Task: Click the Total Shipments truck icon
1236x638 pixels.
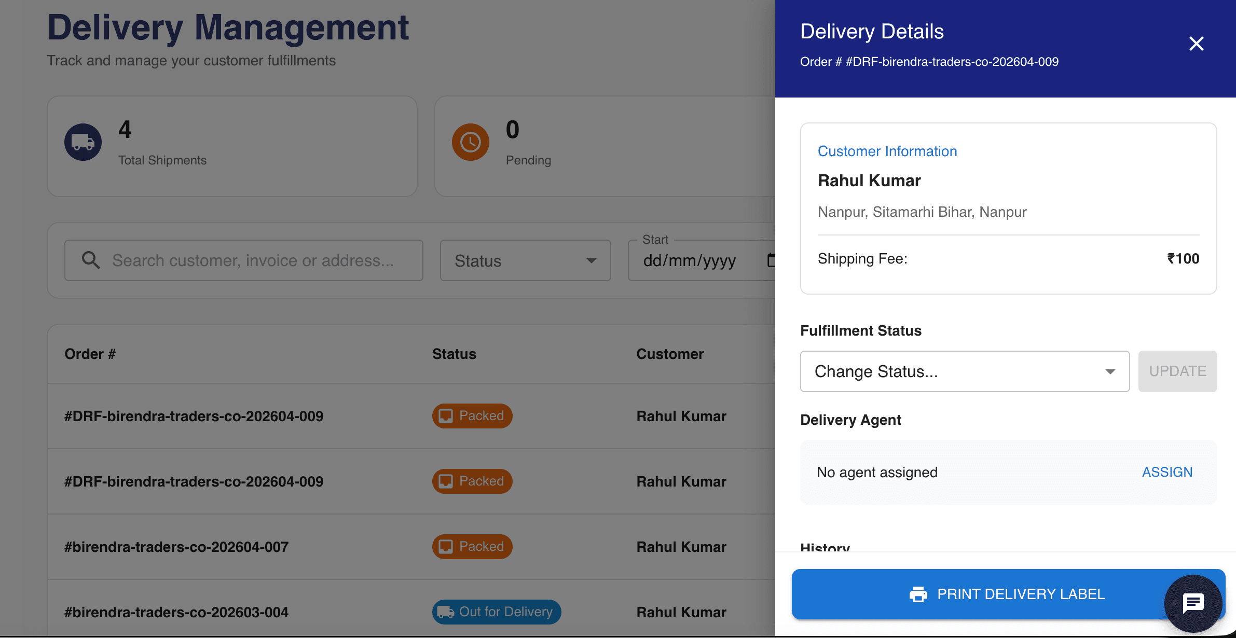Action: [x=83, y=142]
